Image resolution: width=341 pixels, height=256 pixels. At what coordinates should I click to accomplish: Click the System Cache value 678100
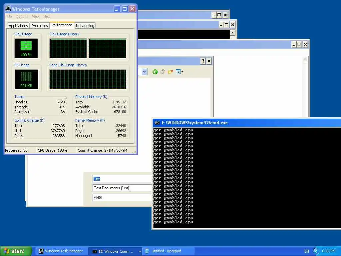[x=120, y=112]
